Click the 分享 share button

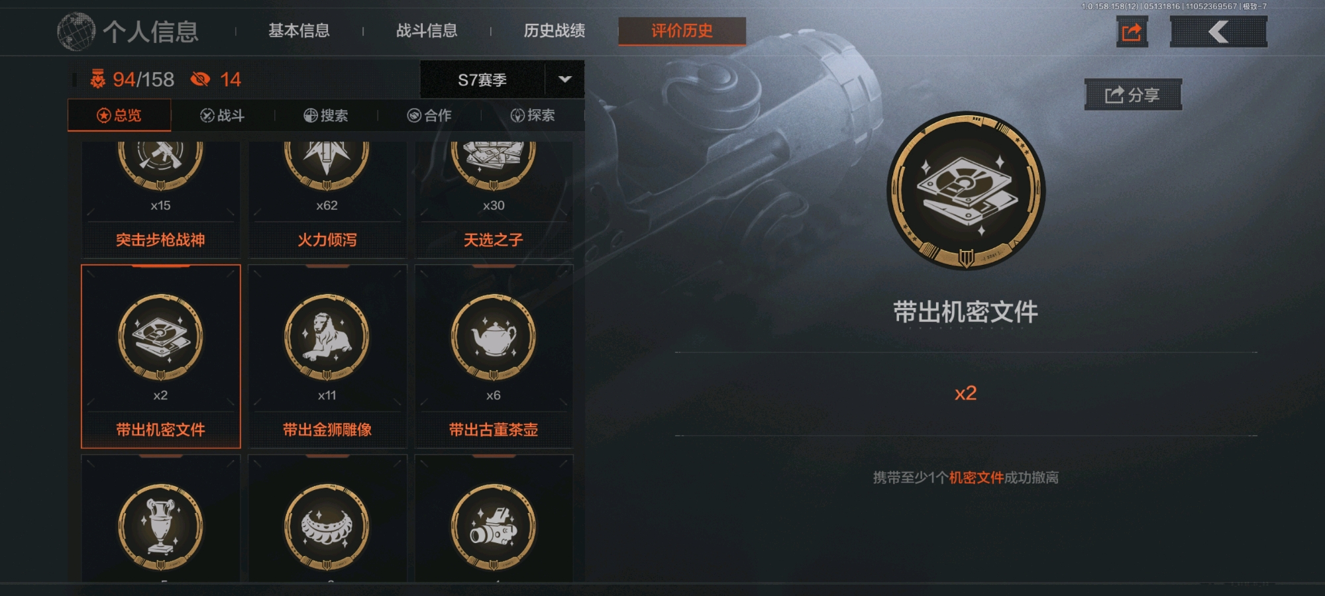point(1133,95)
